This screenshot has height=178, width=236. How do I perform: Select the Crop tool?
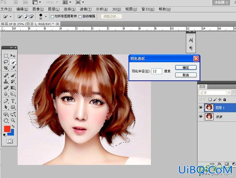point(6,68)
